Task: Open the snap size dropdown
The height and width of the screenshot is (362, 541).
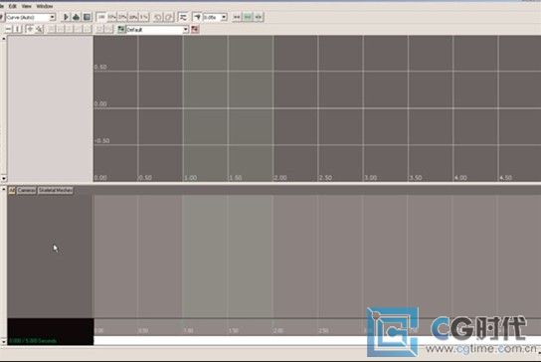Action: tap(224, 17)
